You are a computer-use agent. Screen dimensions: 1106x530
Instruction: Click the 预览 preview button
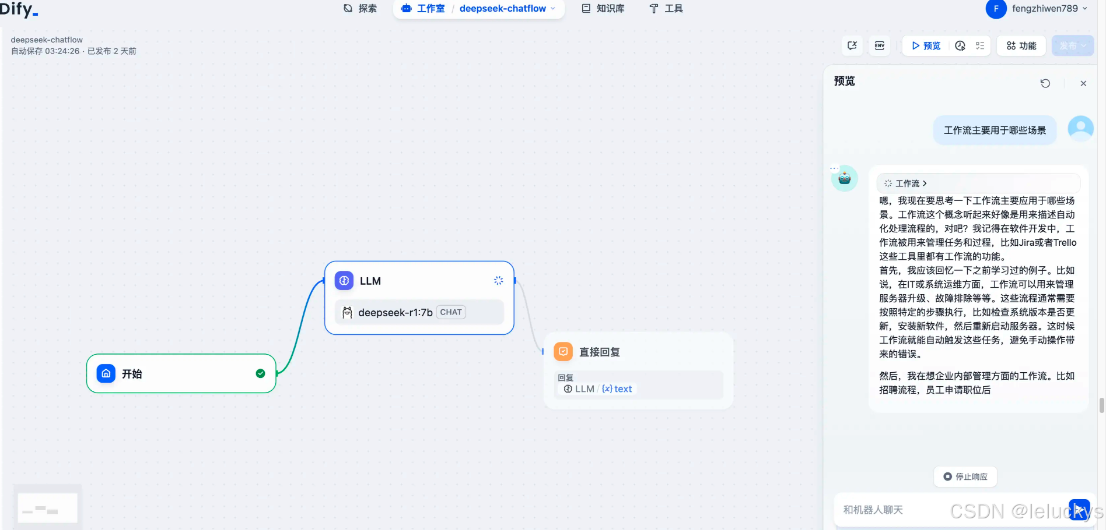click(926, 45)
